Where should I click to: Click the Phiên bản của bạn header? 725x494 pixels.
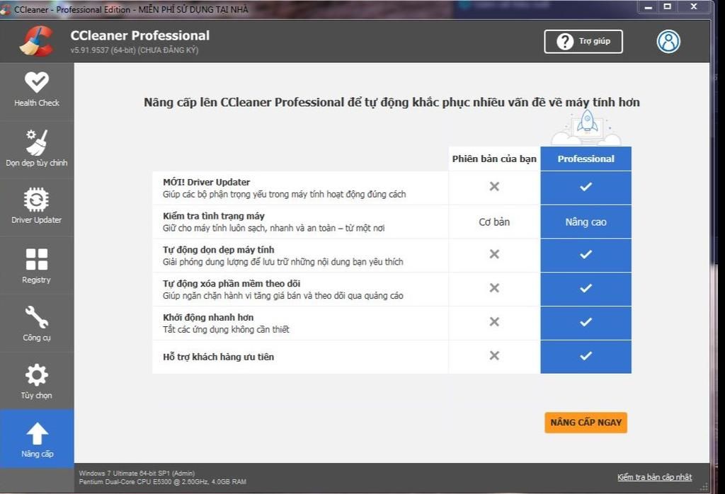494,159
